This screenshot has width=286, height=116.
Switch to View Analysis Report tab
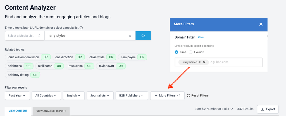click(51, 111)
